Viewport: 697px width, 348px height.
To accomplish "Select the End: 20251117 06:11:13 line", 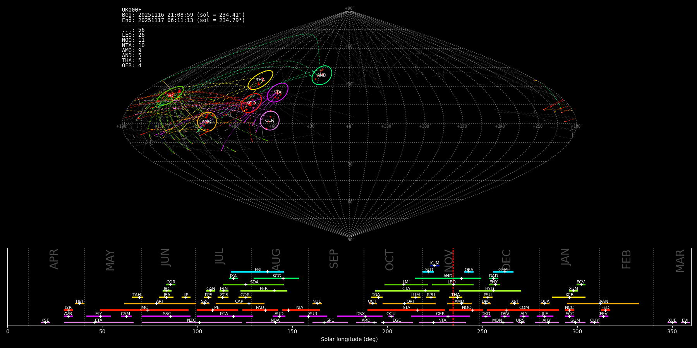I will point(184,20).
